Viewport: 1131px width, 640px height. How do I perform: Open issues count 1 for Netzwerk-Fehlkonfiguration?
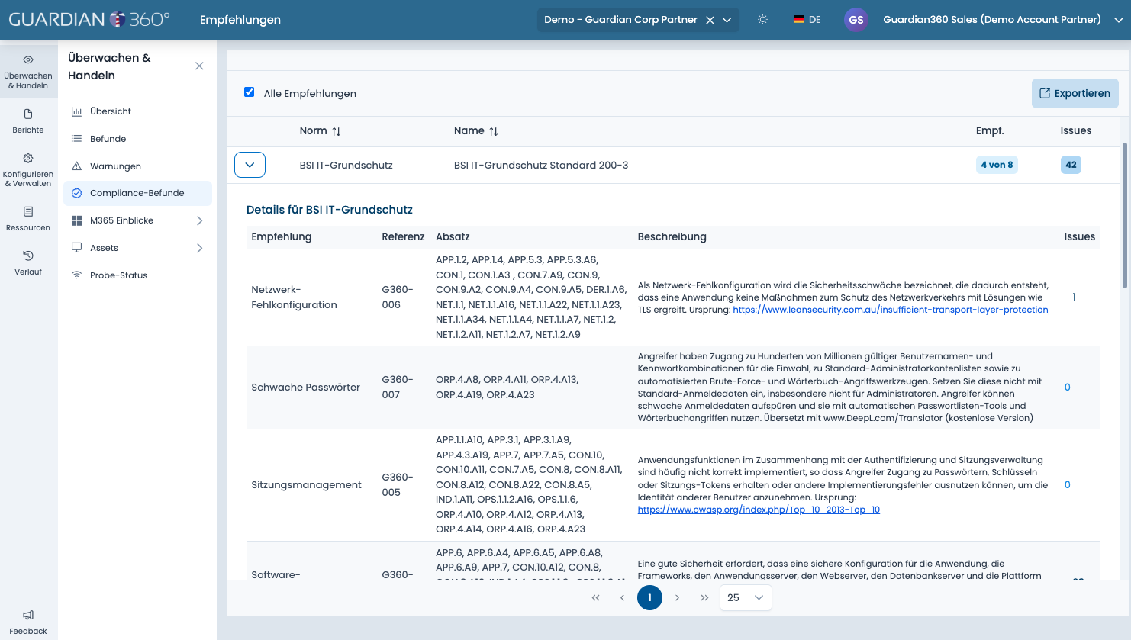[x=1074, y=297]
